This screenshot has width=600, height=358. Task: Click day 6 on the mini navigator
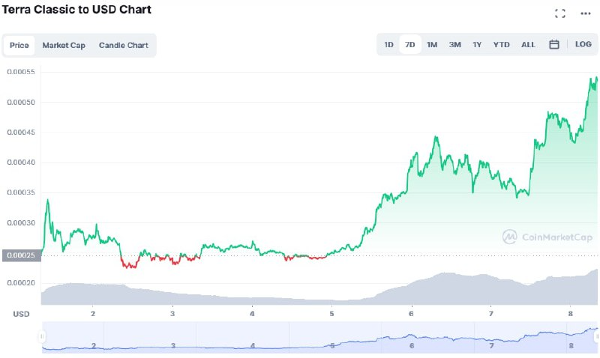(412, 346)
